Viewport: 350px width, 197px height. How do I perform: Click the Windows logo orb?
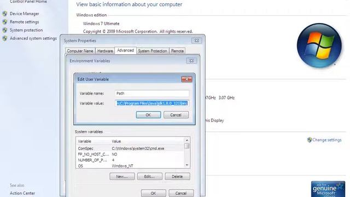[x=319, y=45]
